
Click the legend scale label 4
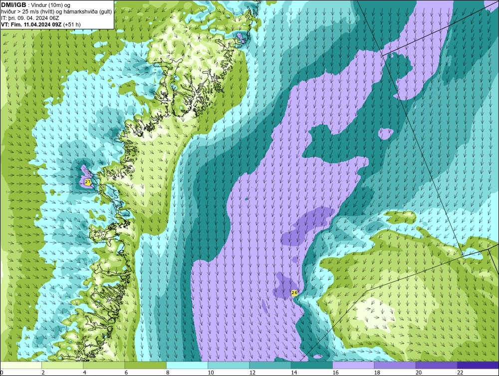pos(85,373)
